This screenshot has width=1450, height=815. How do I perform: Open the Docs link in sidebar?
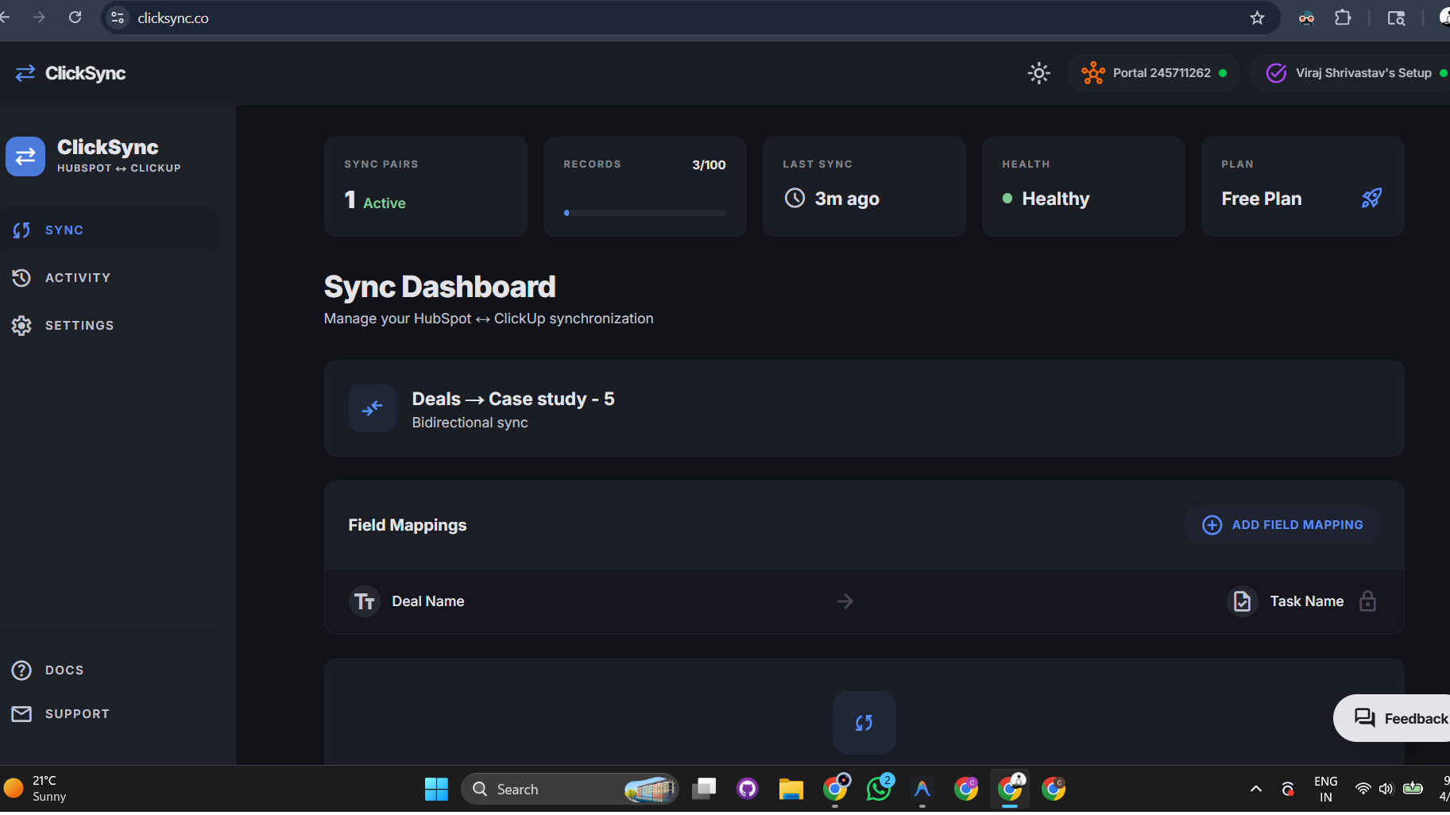pyautogui.click(x=110, y=670)
